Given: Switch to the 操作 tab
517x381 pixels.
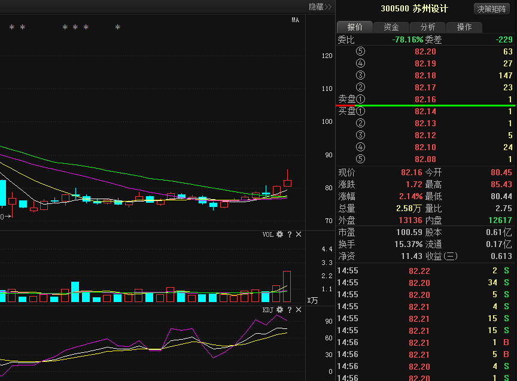Looking at the screenshot, I should click(464, 27).
